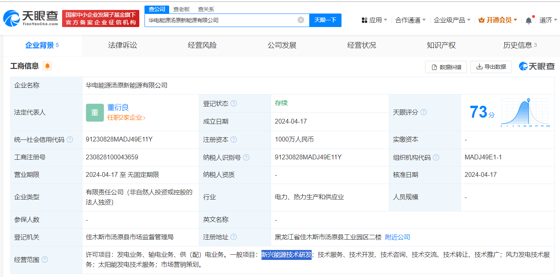Open the 道济 user account dropdown
Viewport: 560px width, 277px height.
click(548, 20)
